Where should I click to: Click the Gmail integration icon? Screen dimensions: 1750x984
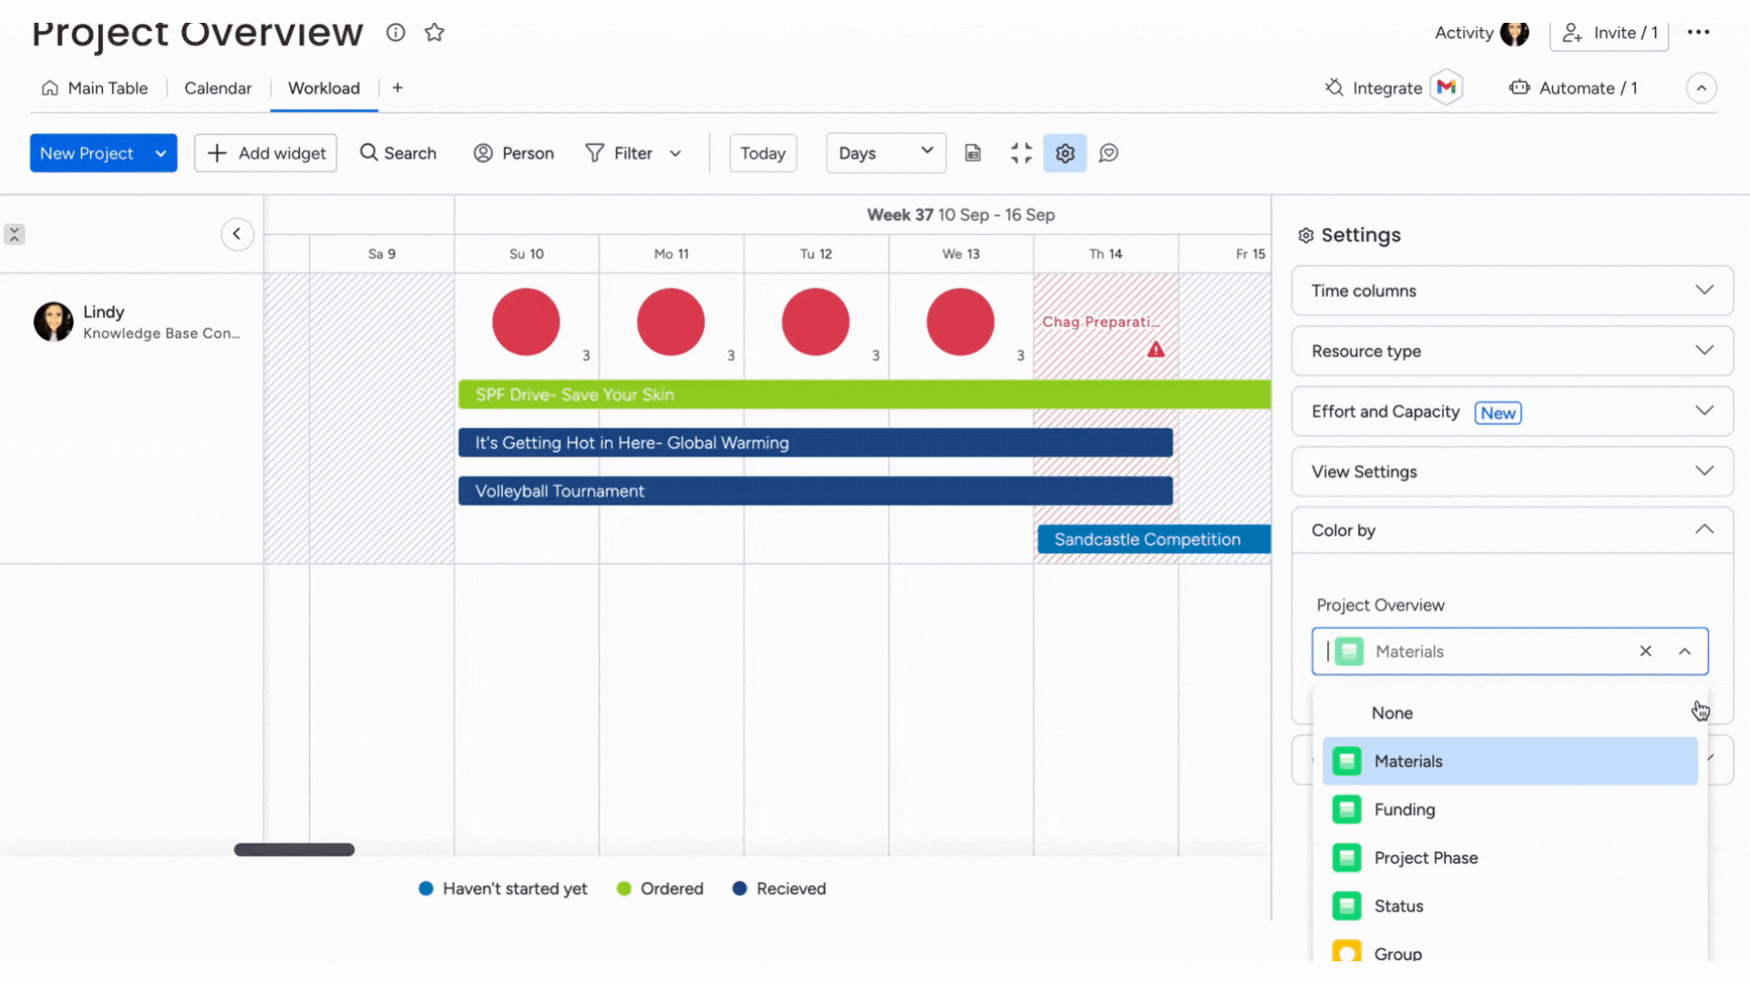point(1446,87)
